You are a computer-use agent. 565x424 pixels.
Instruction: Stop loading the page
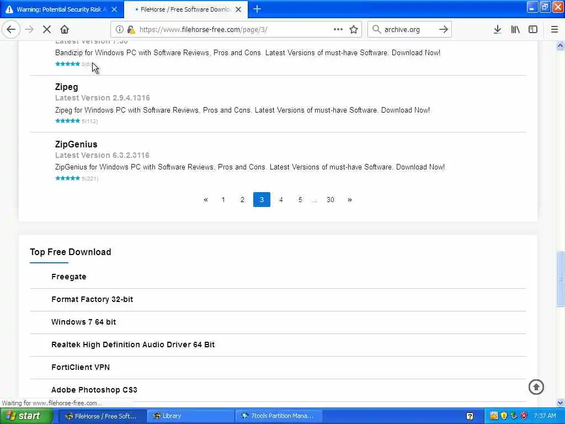(x=47, y=29)
